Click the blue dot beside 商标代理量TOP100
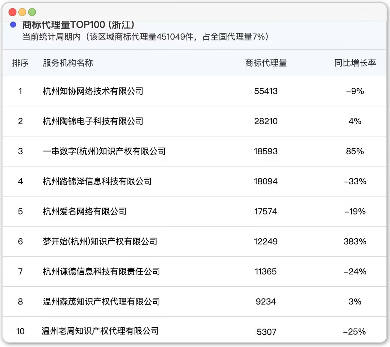 point(13,25)
